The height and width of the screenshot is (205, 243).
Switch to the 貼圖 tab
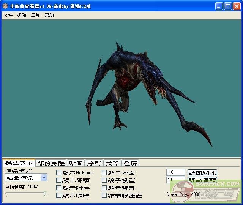(76, 163)
